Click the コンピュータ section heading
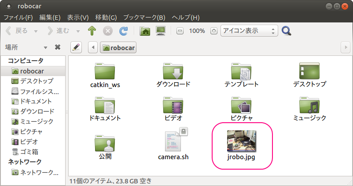Image resolution: width=353 pixels, height=186 pixels. coord(26,61)
